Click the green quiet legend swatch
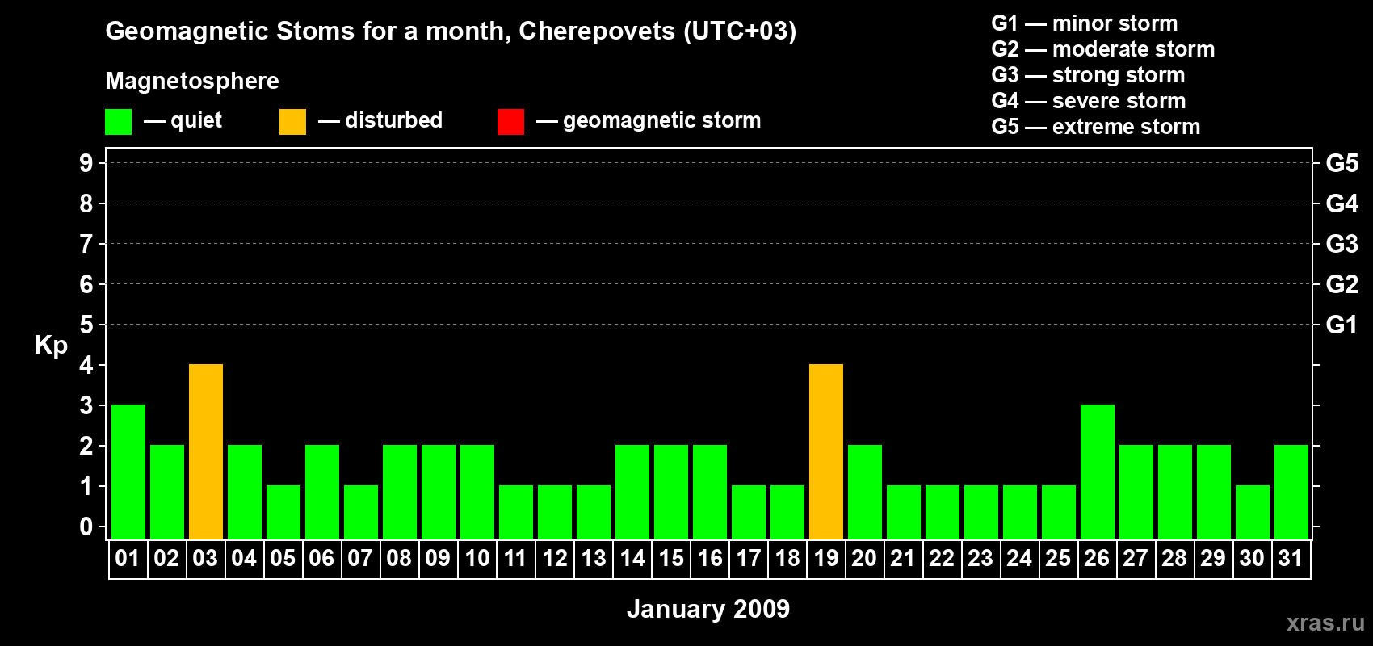The height and width of the screenshot is (646, 1373). [x=118, y=122]
